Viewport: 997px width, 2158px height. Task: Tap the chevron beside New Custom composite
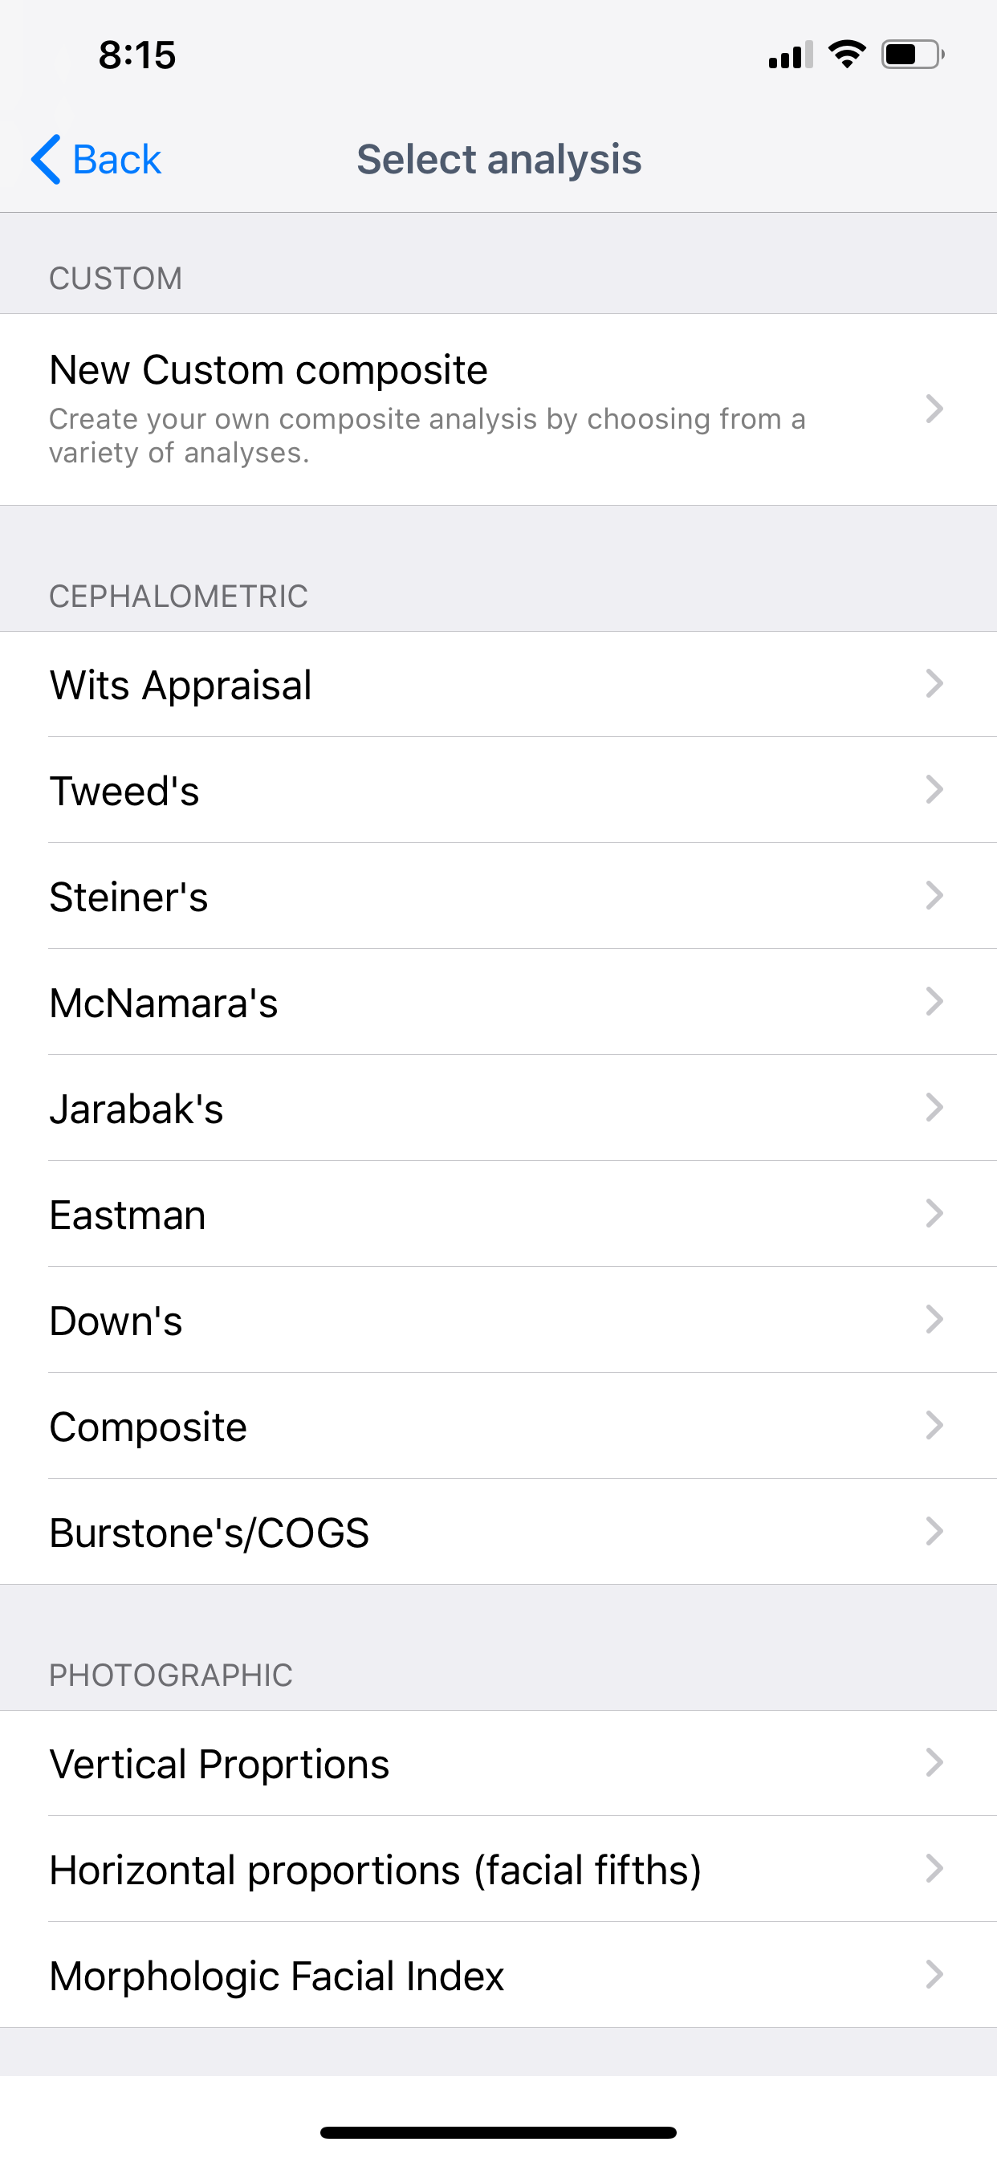[934, 409]
